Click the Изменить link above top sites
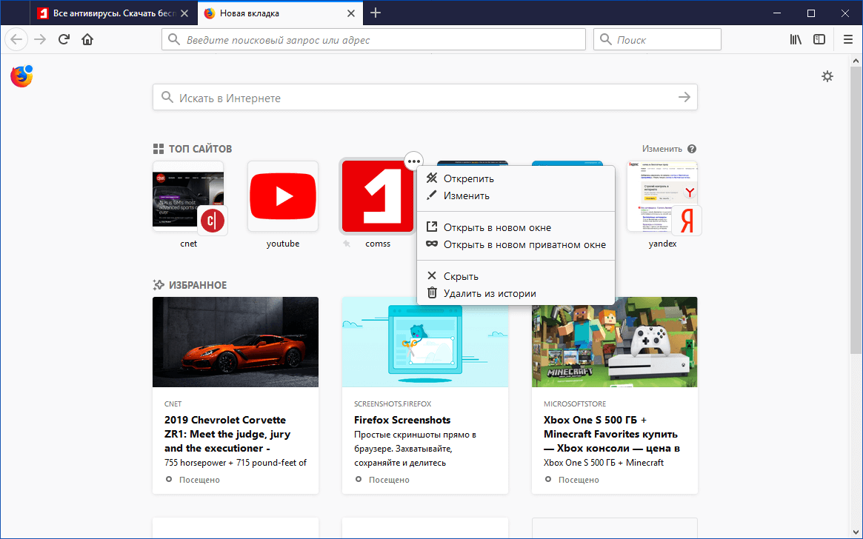Image resolution: width=863 pixels, height=539 pixels. click(663, 148)
